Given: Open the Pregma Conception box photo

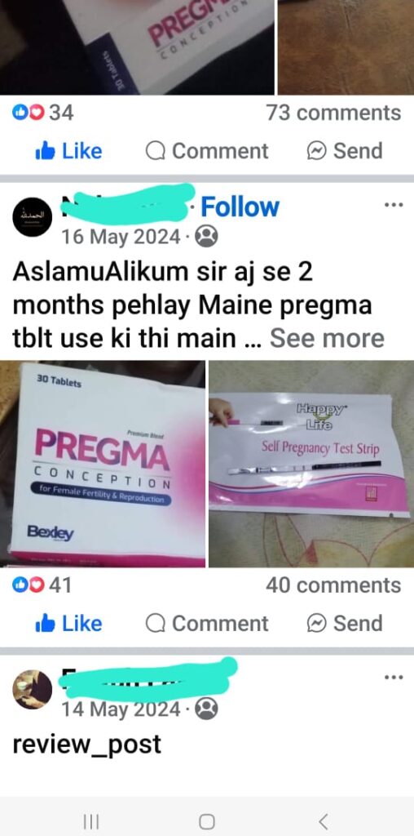Looking at the screenshot, I should 103,464.
